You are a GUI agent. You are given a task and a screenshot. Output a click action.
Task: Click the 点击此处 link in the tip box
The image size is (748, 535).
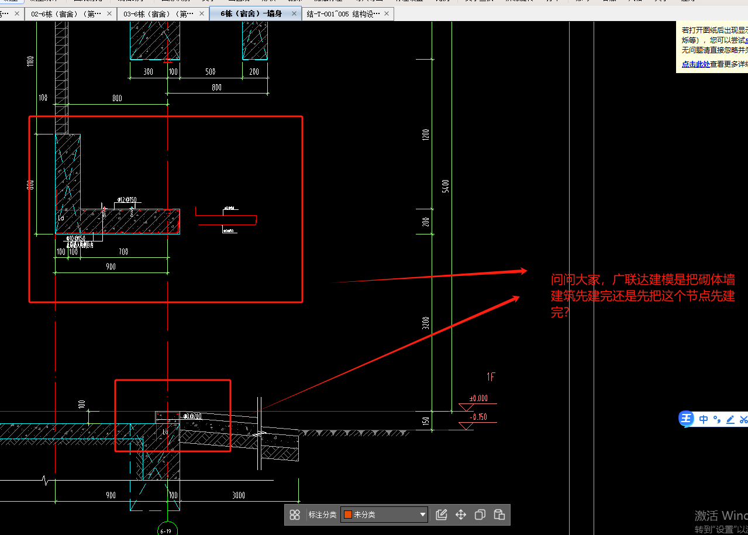[x=695, y=64]
